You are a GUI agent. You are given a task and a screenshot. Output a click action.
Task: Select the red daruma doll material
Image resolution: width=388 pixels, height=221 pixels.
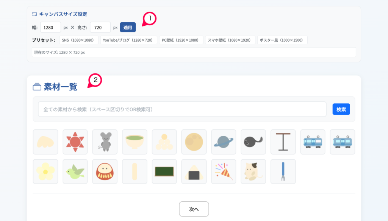[105, 171]
